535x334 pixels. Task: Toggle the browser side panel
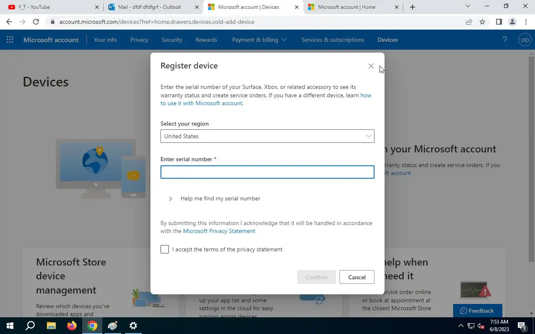point(499,22)
